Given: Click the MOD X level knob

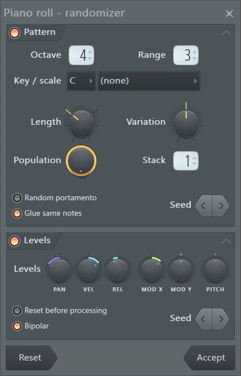Looking at the screenshot, I should click(152, 270).
